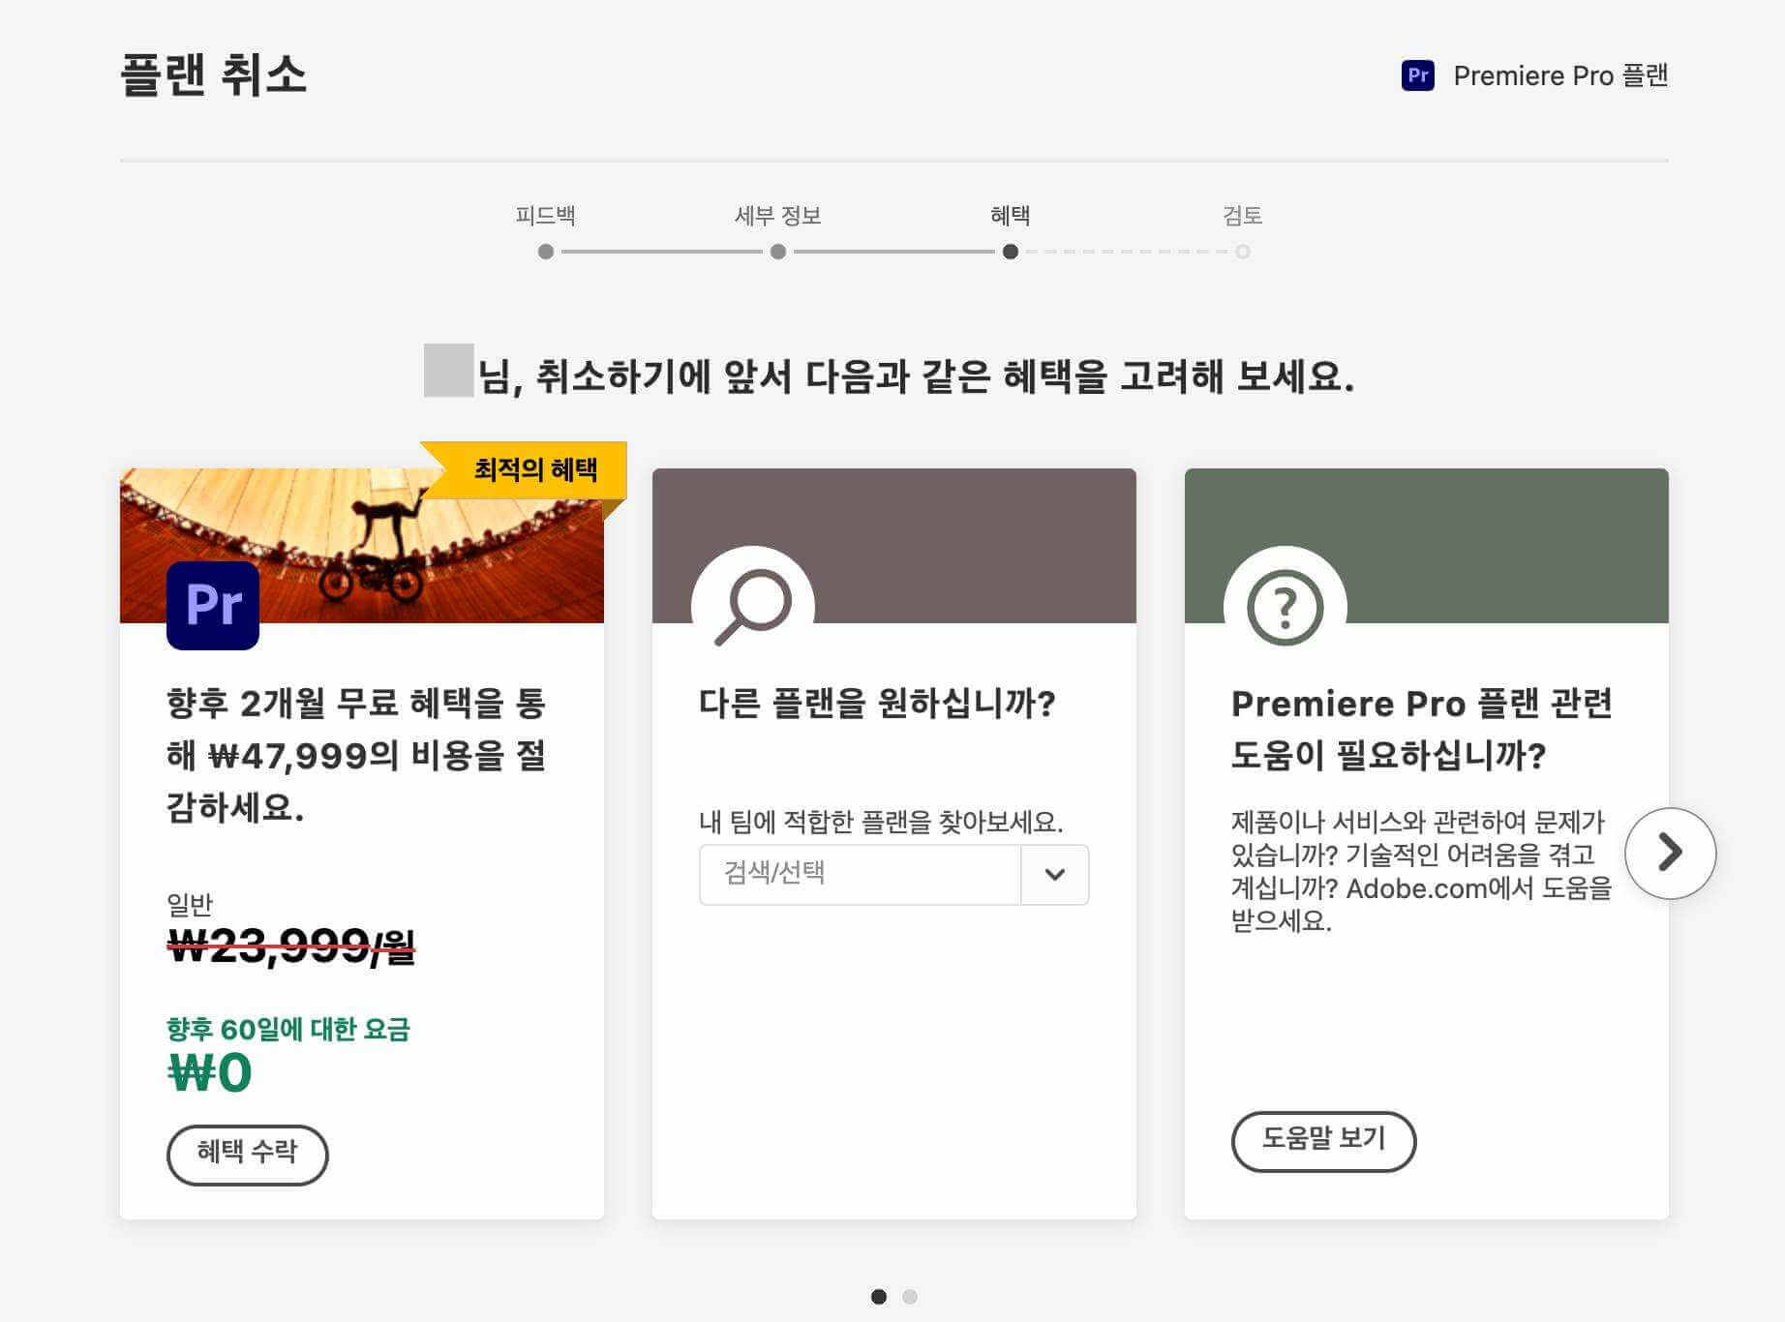Screen dimensions: 1785x1322
Task: Click the Pr logo on offer card
Action: [213, 605]
